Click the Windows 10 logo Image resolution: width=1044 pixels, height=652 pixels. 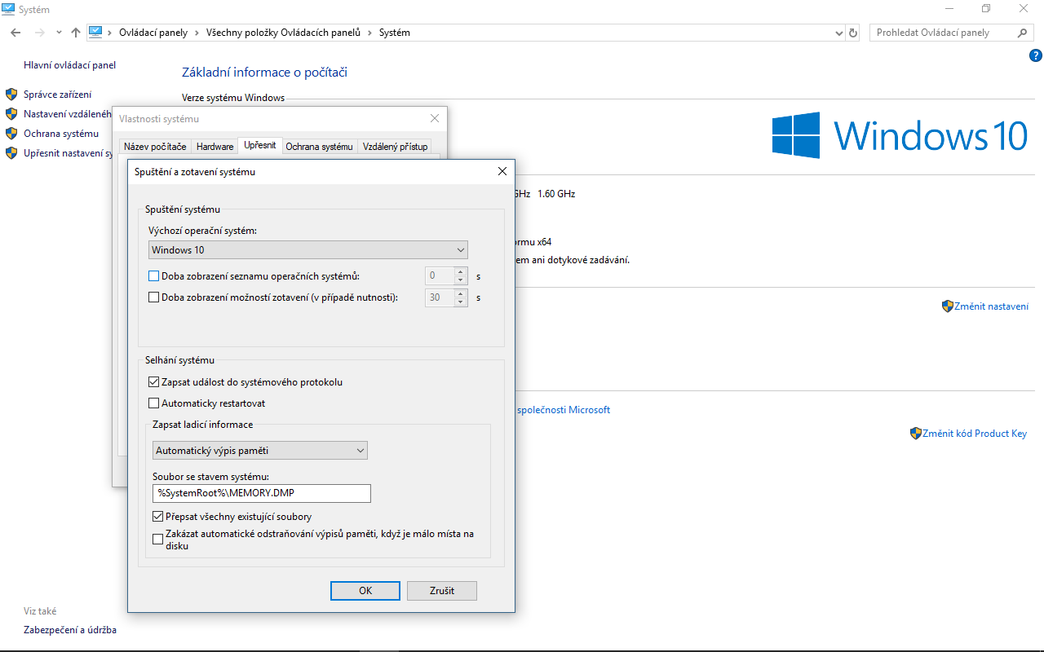coord(900,135)
